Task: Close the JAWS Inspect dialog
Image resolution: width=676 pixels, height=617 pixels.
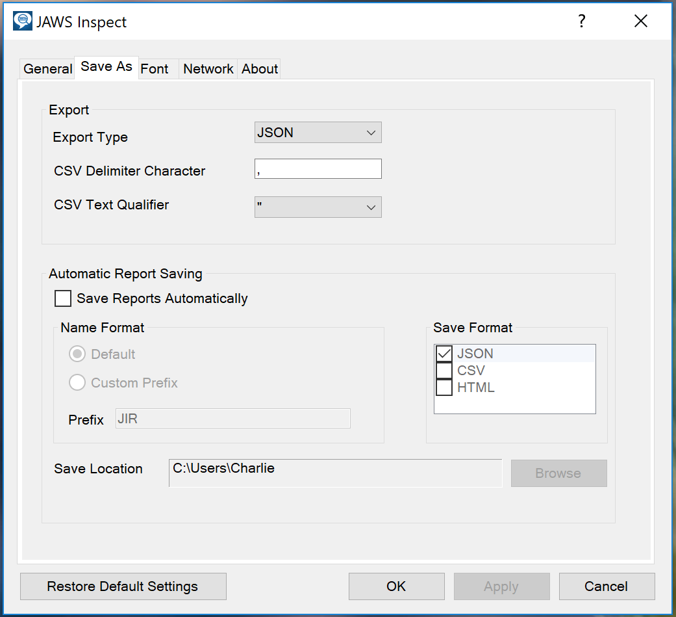Action: click(x=641, y=21)
